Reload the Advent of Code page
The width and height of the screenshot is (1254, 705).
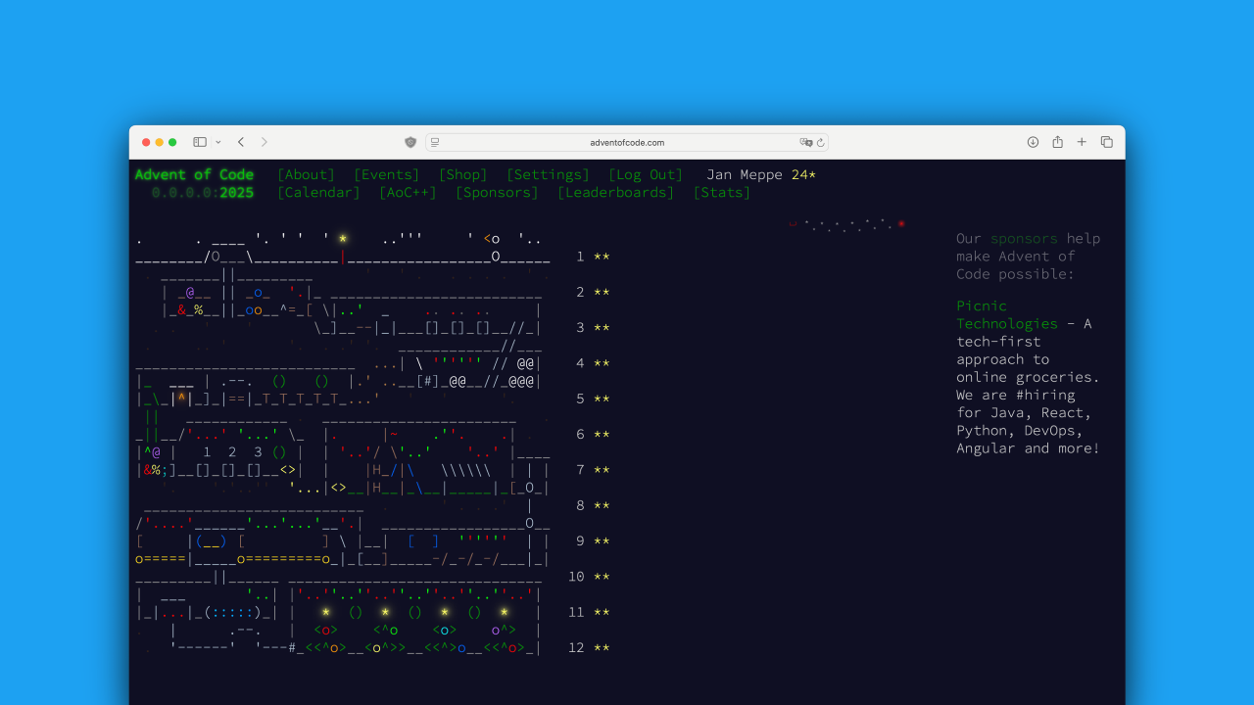pyautogui.click(x=821, y=142)
